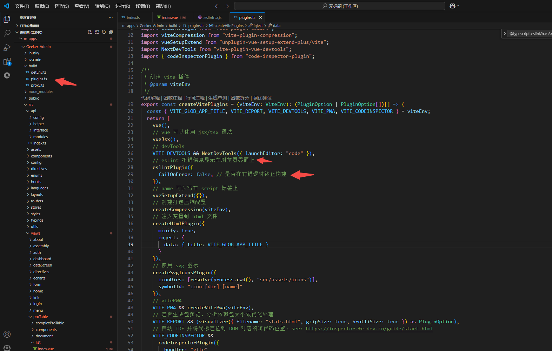The height and width of the screenshot is (351, 552).
Task: Close the plugins.ts tab
Action: click(x=260, y=18)
